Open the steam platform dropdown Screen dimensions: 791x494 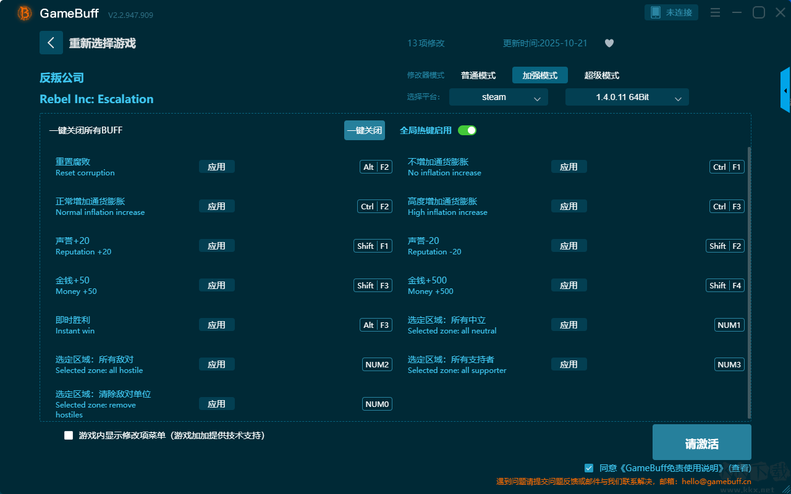(498, 97)
